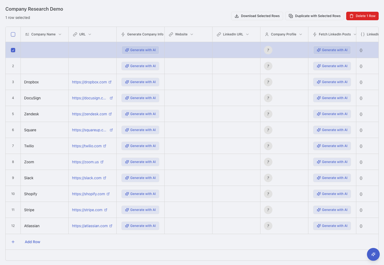Fetch LinkedIn Posts with AI for row 2
Image resolution: width=384 pixels, height=265 pixels.
(x=332, y=66)
